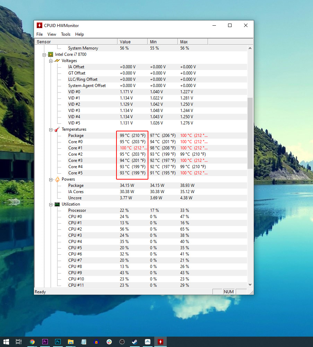Screen dimensions: 313x347
Task: Collapse the Utilization section
Action: 51,205
